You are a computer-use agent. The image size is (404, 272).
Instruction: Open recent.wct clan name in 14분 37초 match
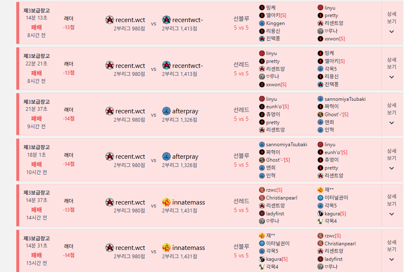pyautogui.click(x=130, y=202)
